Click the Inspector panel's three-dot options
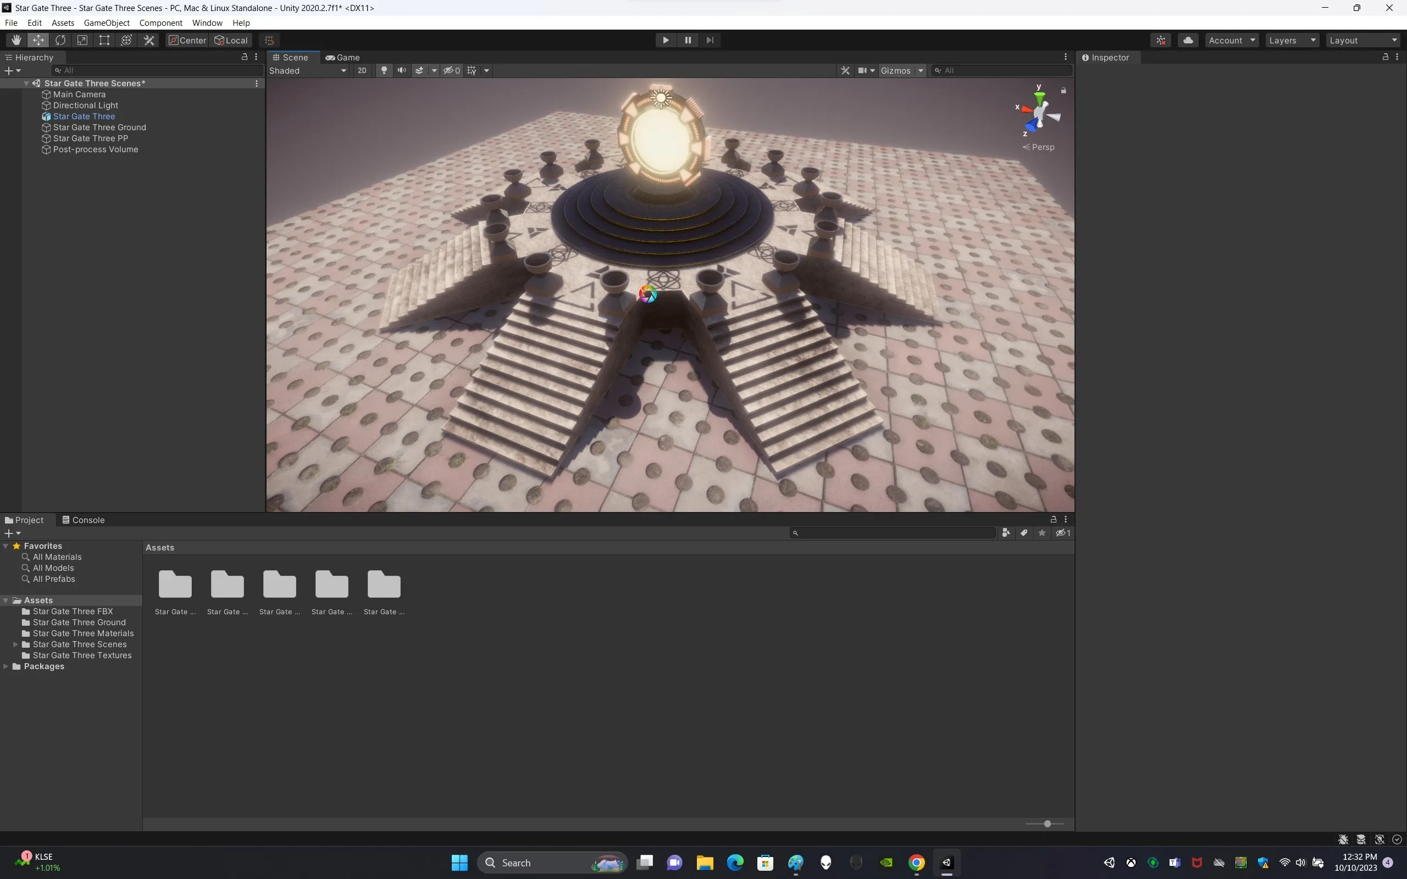This screenshot has height=879, width=1407. tap(1397, 57)
